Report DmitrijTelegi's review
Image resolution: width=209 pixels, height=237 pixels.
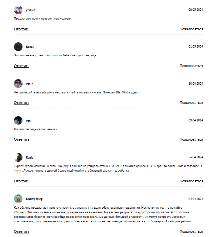click(x=191, y=231)
